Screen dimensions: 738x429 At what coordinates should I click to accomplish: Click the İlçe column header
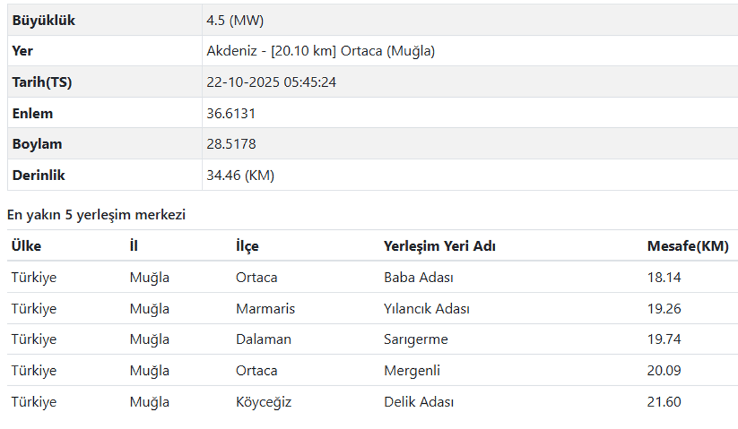pyautogui.click(x=247, y=246)
